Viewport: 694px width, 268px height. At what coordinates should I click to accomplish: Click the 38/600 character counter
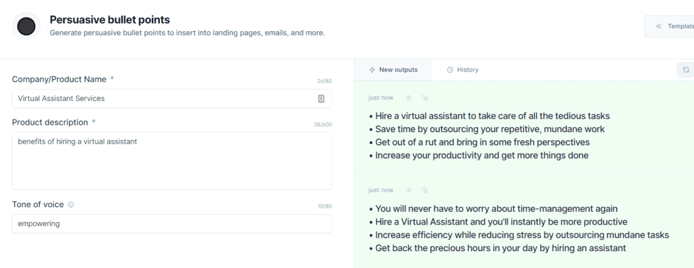323,125
